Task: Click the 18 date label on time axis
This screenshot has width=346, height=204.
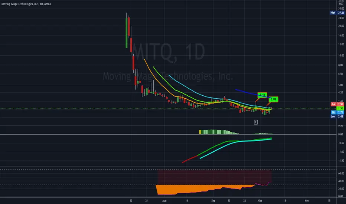Action: 285,201
